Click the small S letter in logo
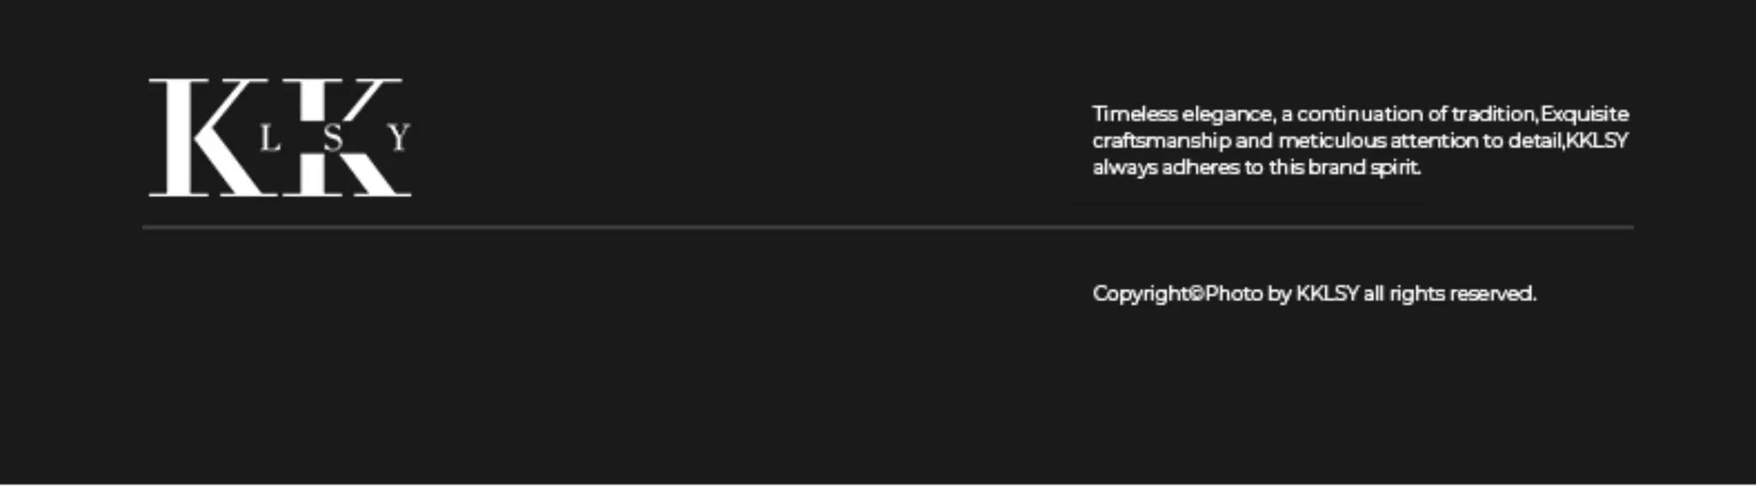The width and height of the screenshot is (1756, 500). pos(334,138)
